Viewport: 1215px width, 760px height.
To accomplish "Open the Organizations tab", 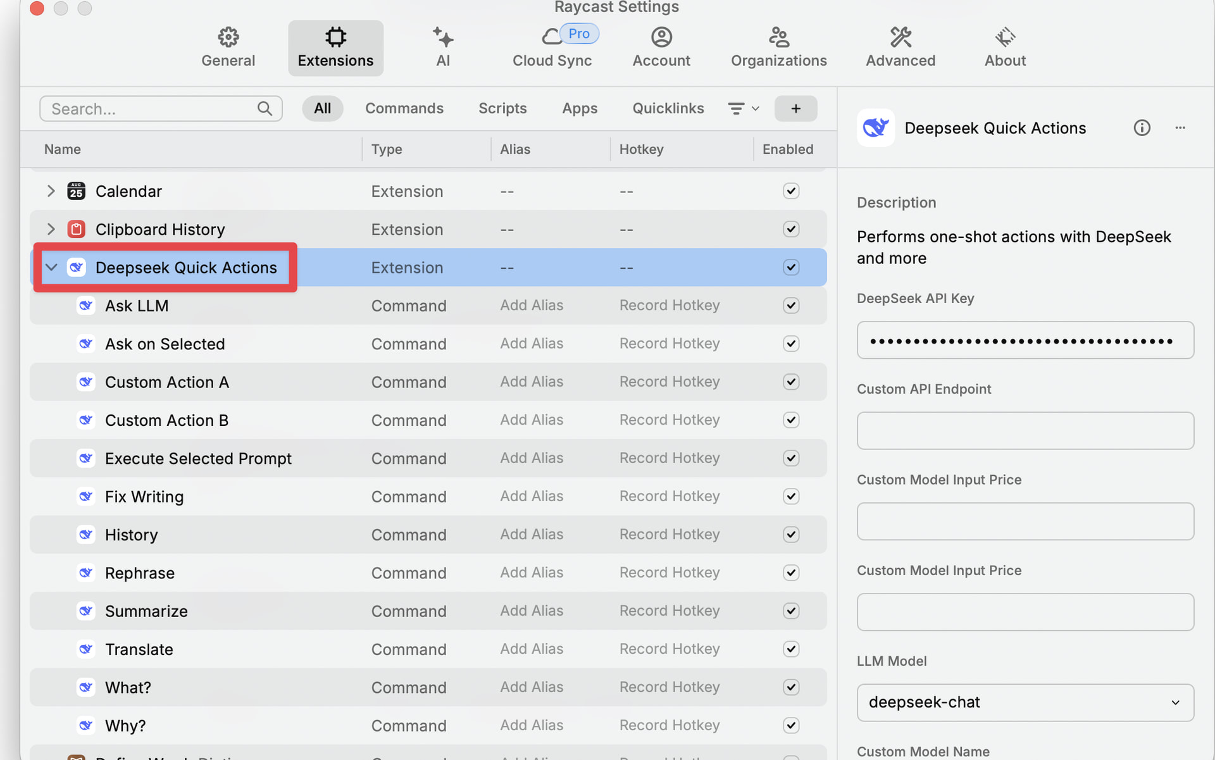I will 778,47.
